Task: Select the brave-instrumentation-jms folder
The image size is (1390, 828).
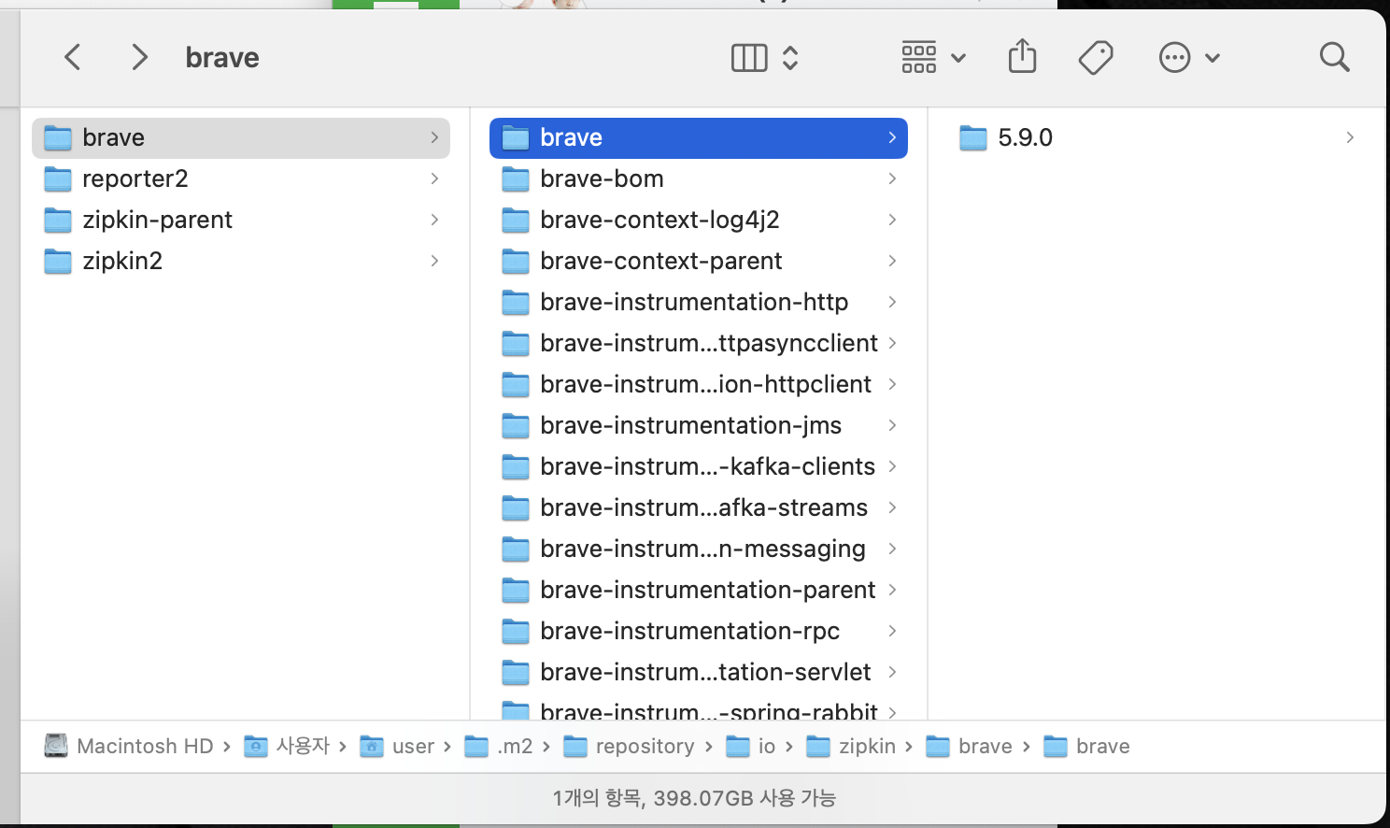Action: (699, 425)
